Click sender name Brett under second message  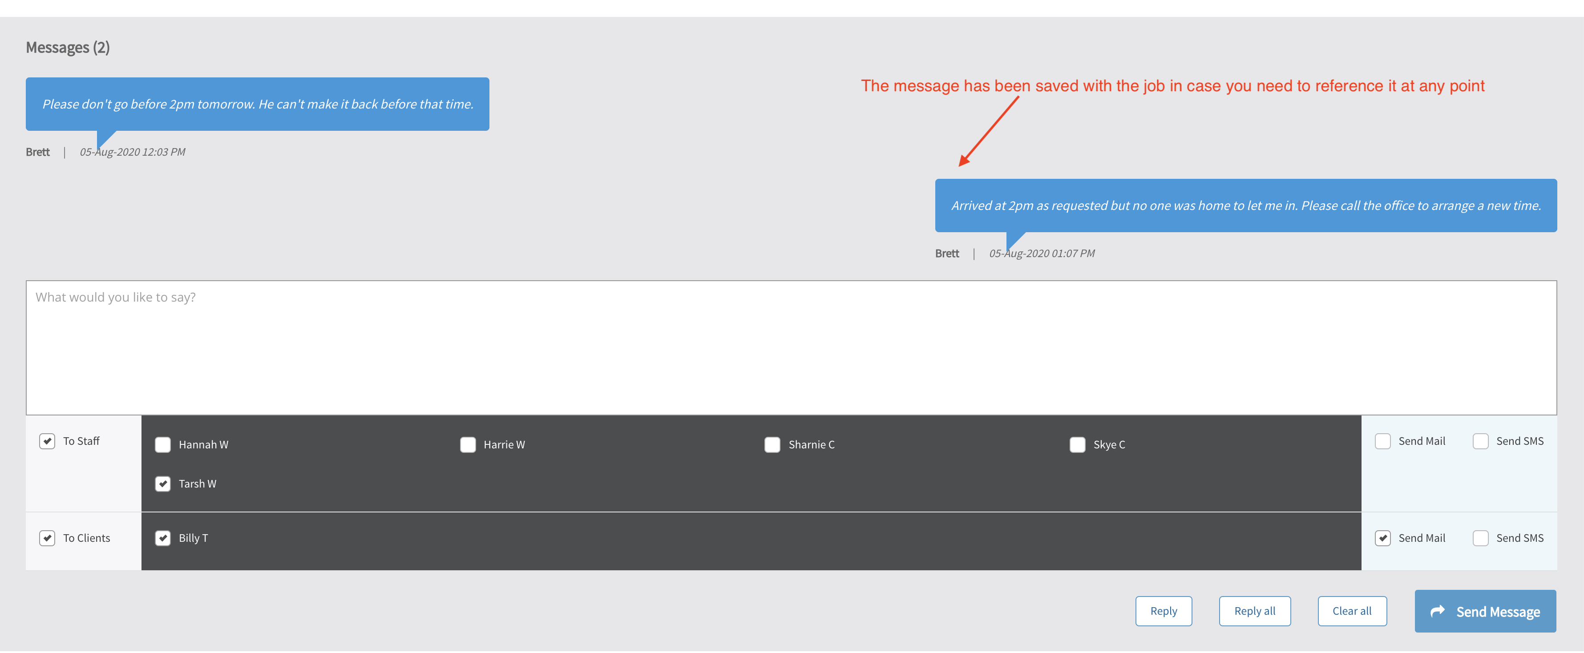pos(947,254)
